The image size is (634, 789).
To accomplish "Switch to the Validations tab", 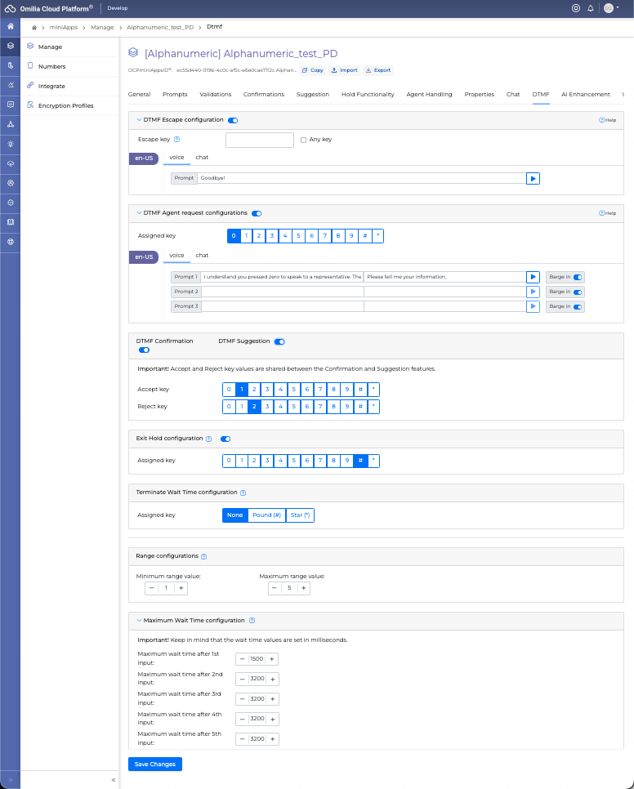I will click(216, 95).
